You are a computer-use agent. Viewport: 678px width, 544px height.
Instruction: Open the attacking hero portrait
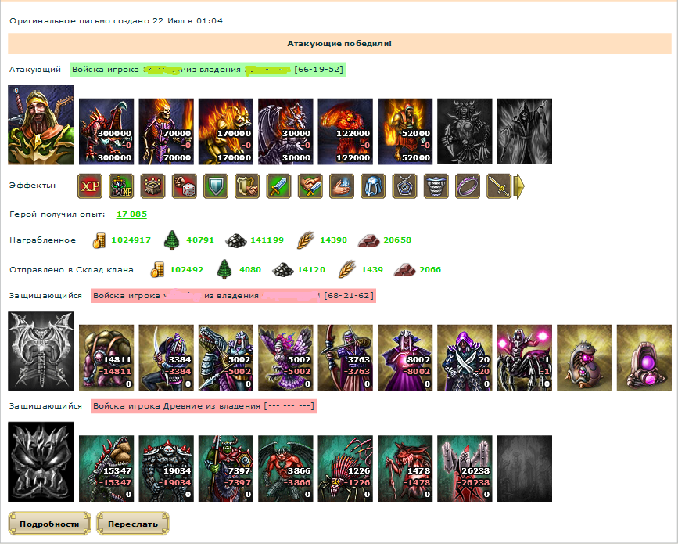point(41,124)
